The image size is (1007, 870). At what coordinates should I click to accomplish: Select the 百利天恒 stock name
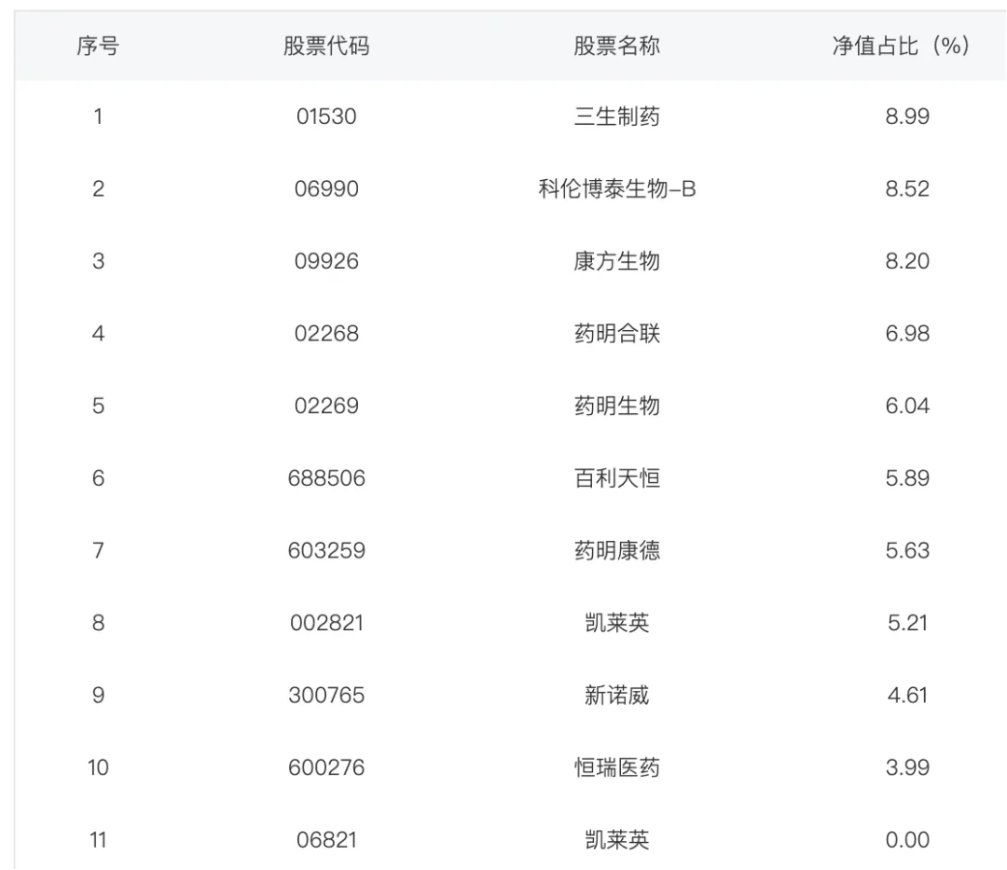(616, 478)
